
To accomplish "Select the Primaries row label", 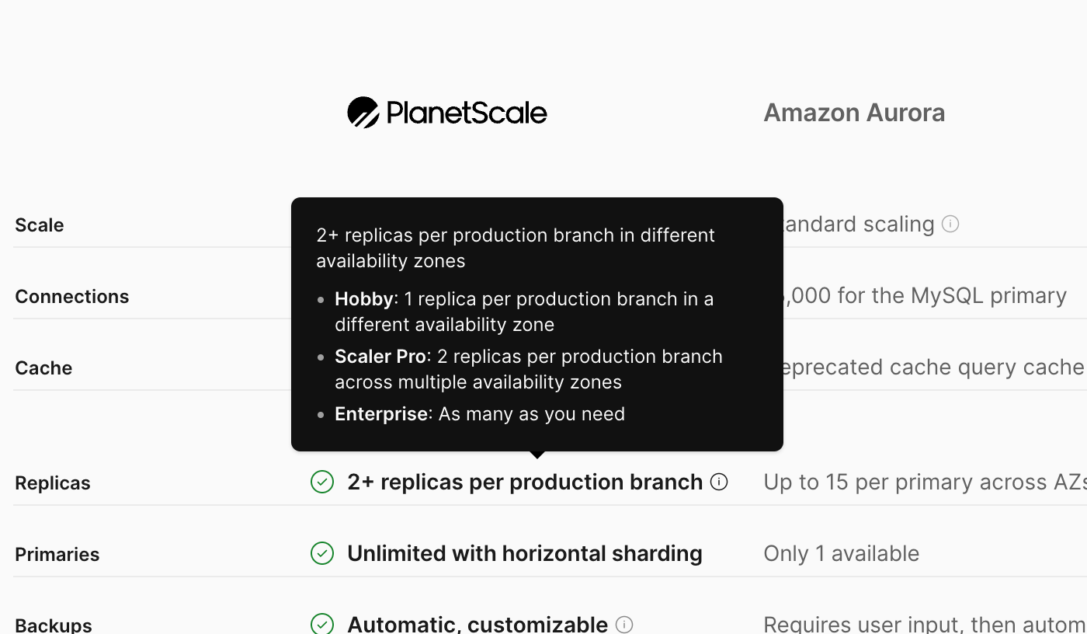I will click(x=57, y=555).
